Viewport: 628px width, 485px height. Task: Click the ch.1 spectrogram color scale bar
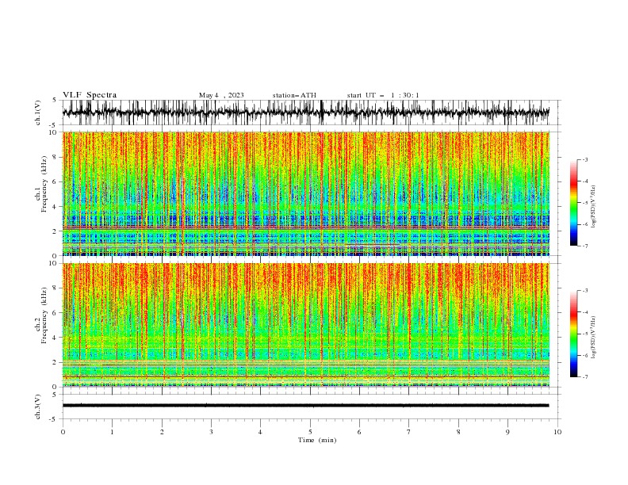coord(573,202)
